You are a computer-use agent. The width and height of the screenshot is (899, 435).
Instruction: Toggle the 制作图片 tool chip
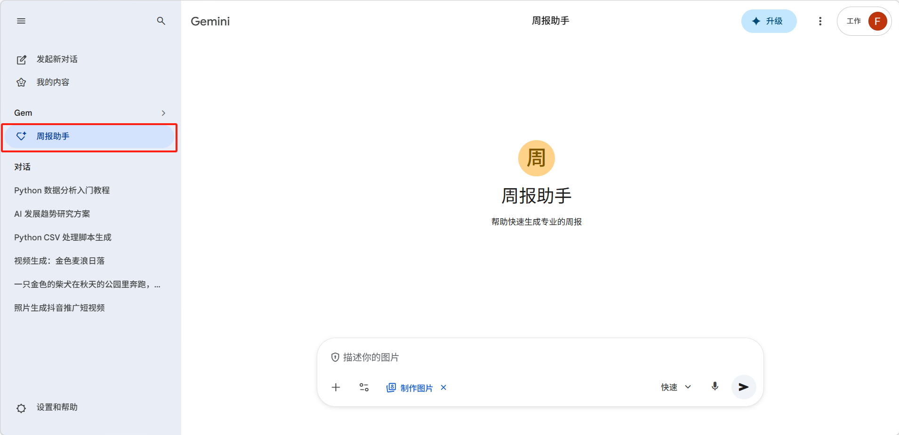(x=410, y=388)
